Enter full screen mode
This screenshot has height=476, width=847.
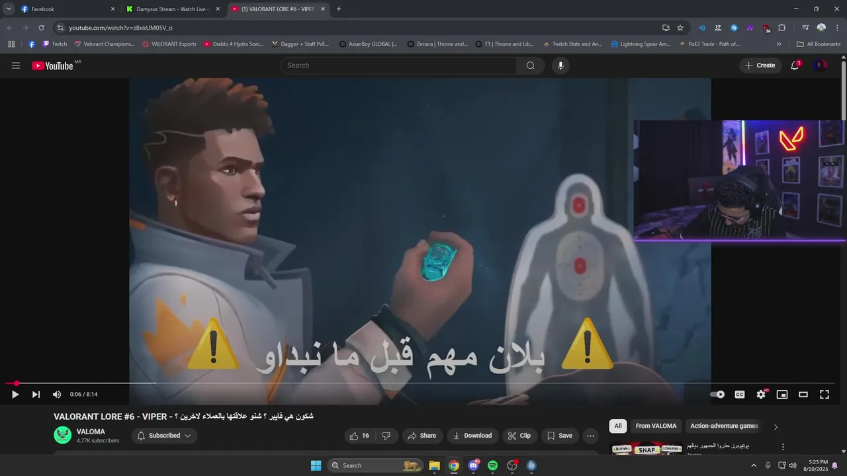click(825, 395)
